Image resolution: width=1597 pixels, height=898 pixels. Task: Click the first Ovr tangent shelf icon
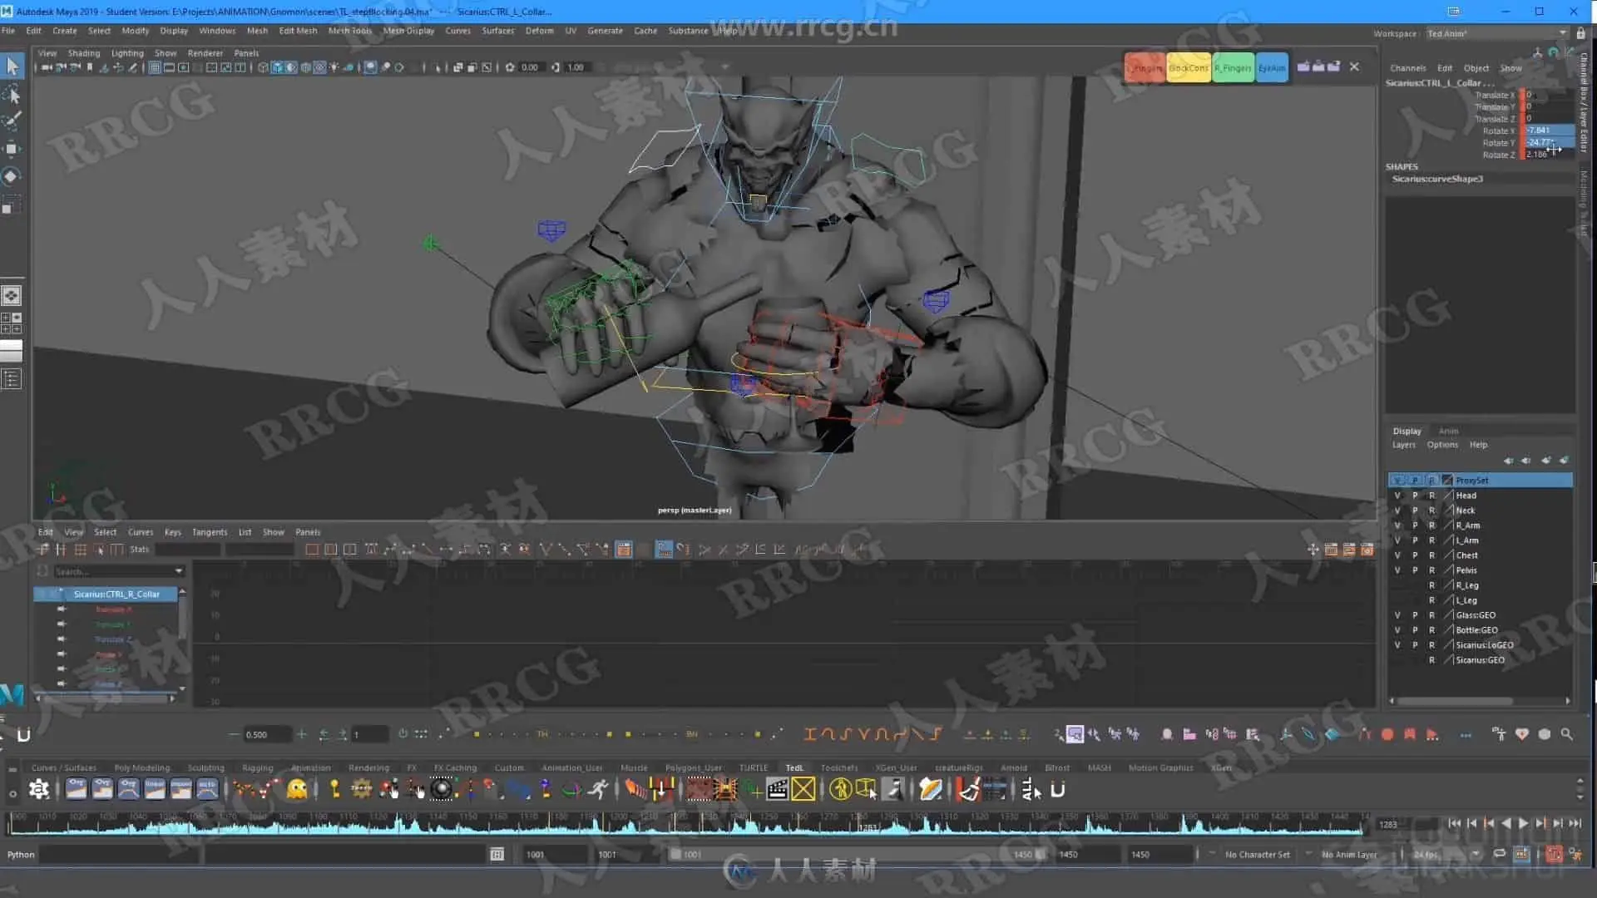(76, 789)
